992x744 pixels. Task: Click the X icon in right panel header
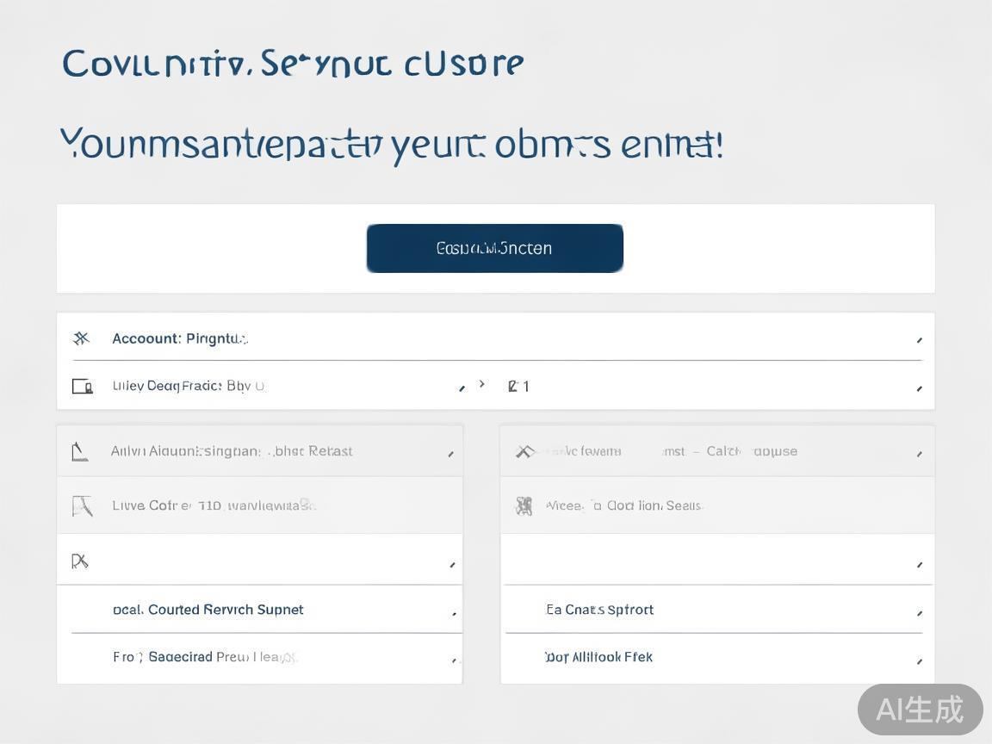point(524,451)
